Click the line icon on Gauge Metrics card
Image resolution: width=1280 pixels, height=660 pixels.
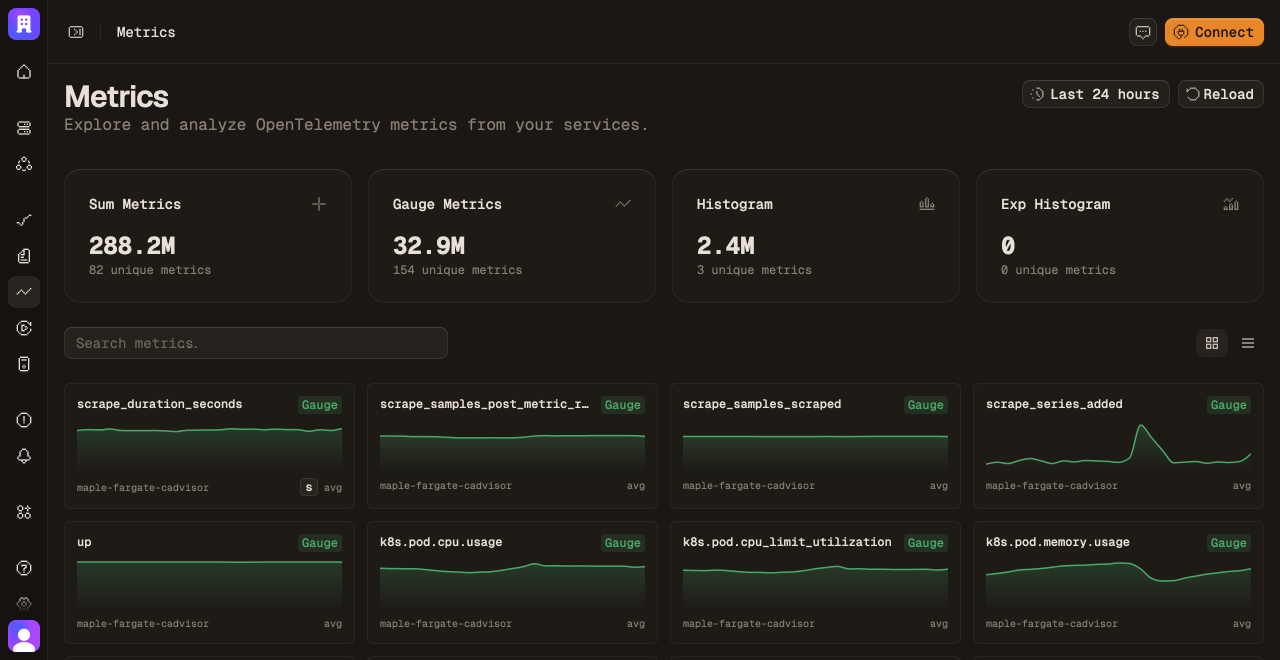click(623, 204)
